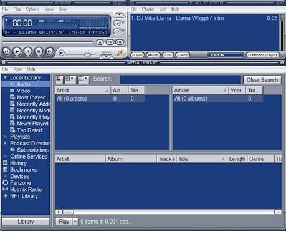Select DJ Mike Llama playlist entry
Image resolution: width=286 pixels, height=231 pixels.
[x=204, y=18]
